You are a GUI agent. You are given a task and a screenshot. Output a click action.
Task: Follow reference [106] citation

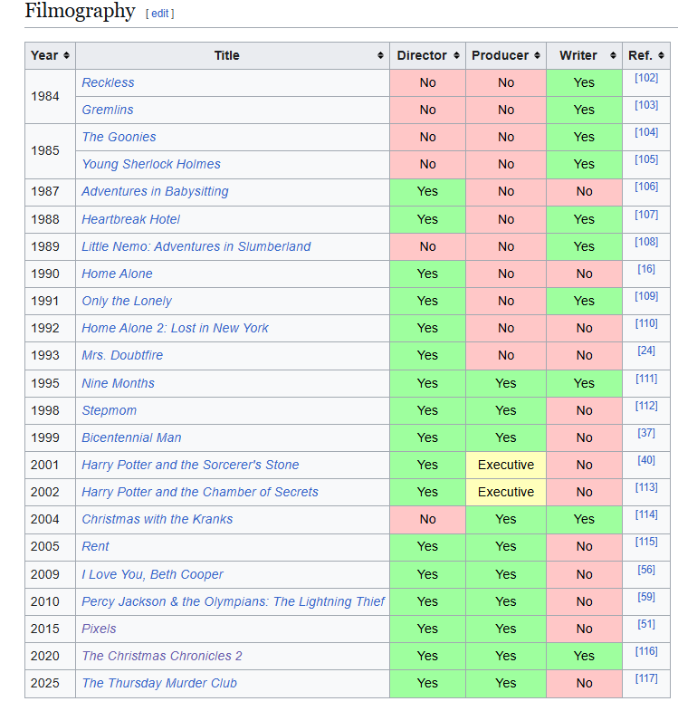[x=646, y=187]
